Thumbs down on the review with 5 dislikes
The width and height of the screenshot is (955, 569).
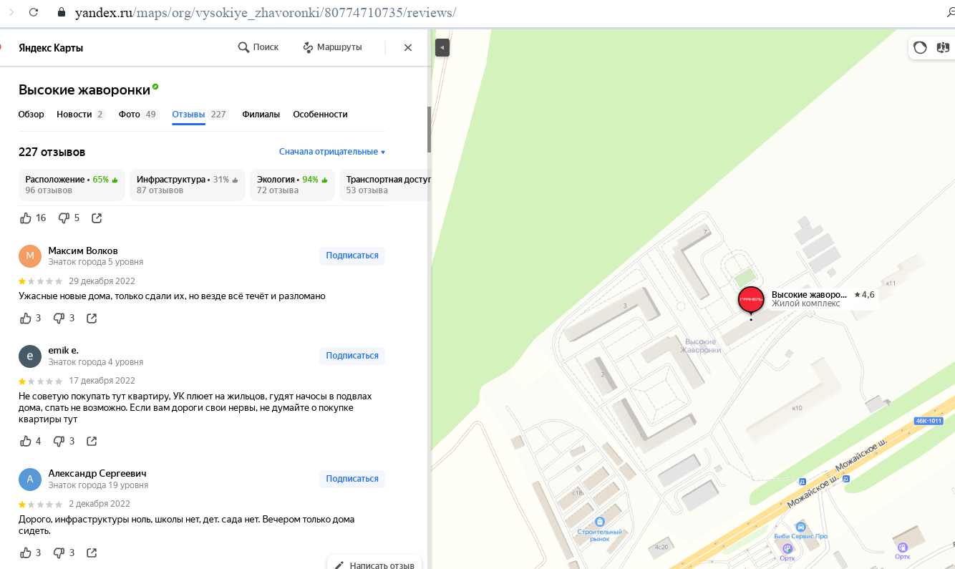click(64, 218)
